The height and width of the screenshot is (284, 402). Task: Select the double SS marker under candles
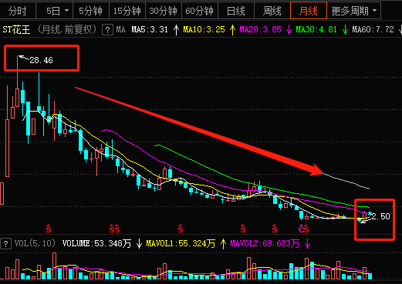click(x=114, y=229)
